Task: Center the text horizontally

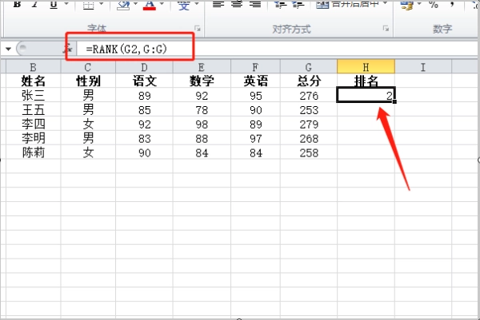Action: coord(237,4)
